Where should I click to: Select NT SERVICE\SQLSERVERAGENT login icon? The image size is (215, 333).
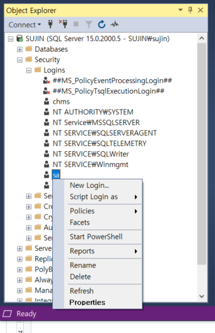pyautogui.click(x=46, y=133)
